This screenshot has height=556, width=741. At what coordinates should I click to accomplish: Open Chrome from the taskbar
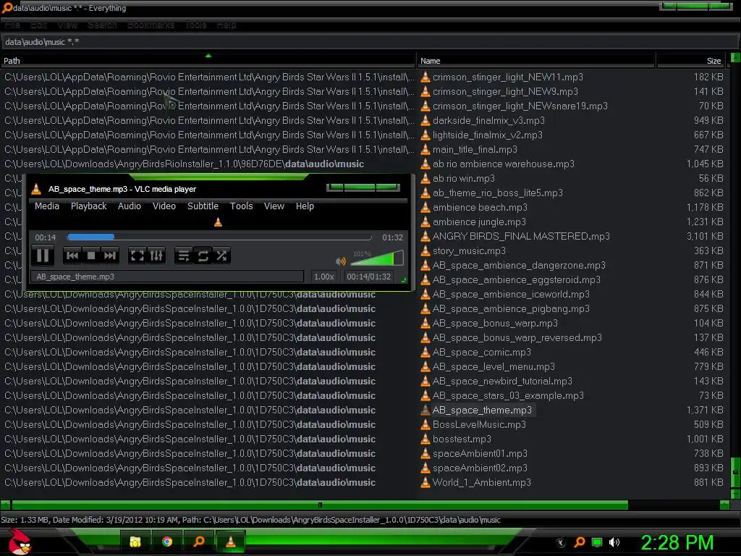pos(167,542)
